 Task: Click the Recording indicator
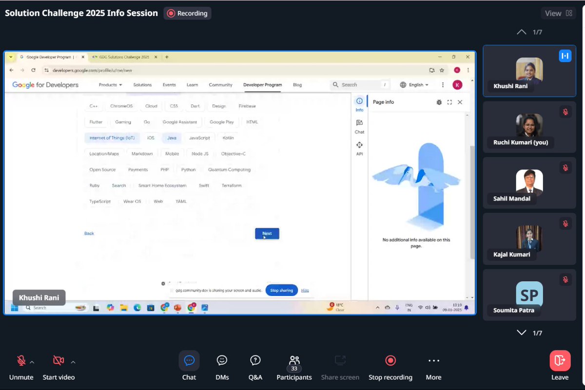point(187,13)
